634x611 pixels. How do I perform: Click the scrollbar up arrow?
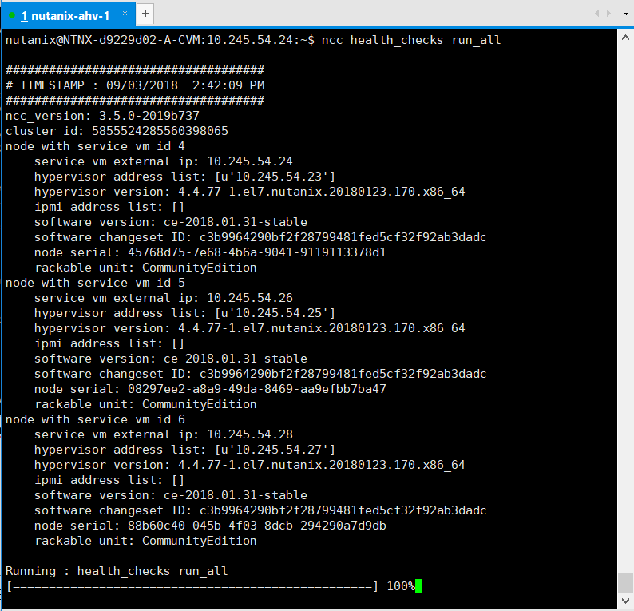625,38
